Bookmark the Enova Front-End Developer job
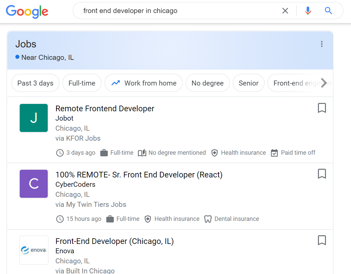Screen dimensions: 351x274 click(x=322, y=240)
